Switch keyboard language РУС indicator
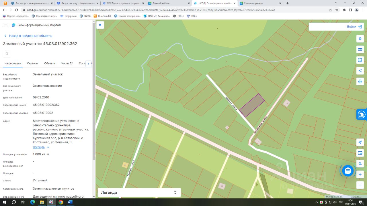The height and width of the screenshot is (206, 367). click(x=341, y=202)
